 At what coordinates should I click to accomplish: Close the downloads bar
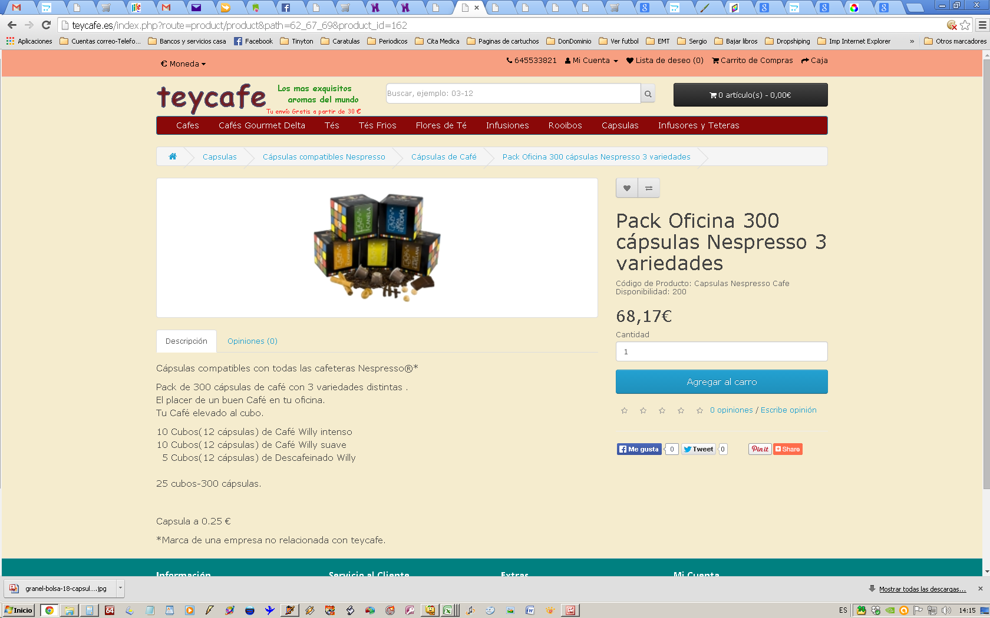(981, 589)
